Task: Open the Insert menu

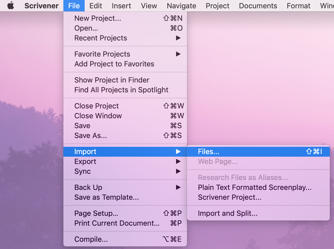Action: point(121,6)
